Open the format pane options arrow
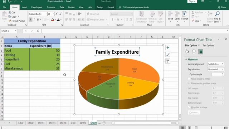Image resolution: width=229 pixels, height=129 pixels. (x=219, y=39)
